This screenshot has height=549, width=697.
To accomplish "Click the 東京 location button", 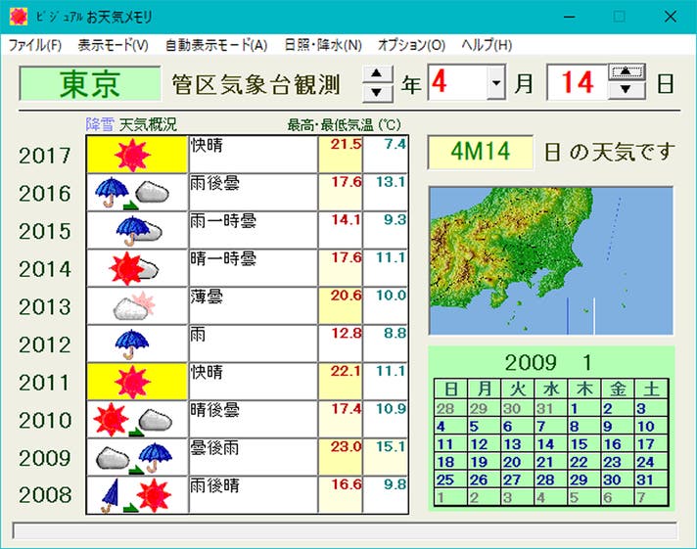I will [x=90, y=84].
